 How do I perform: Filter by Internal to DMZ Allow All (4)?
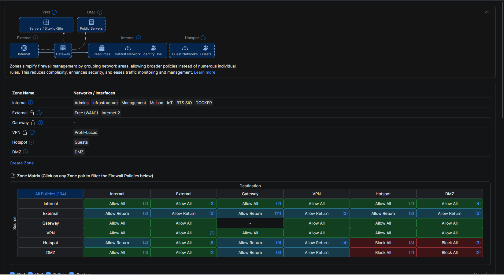tap(450, 204)
